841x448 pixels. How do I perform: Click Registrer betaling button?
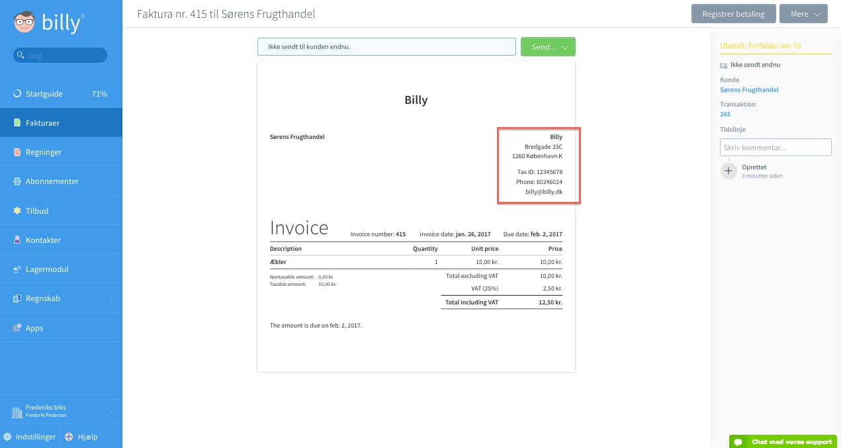coord(733,14)
